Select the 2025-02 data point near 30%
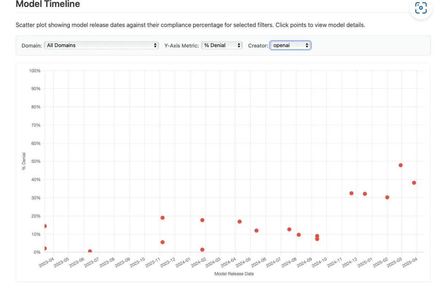 point(387,197)
